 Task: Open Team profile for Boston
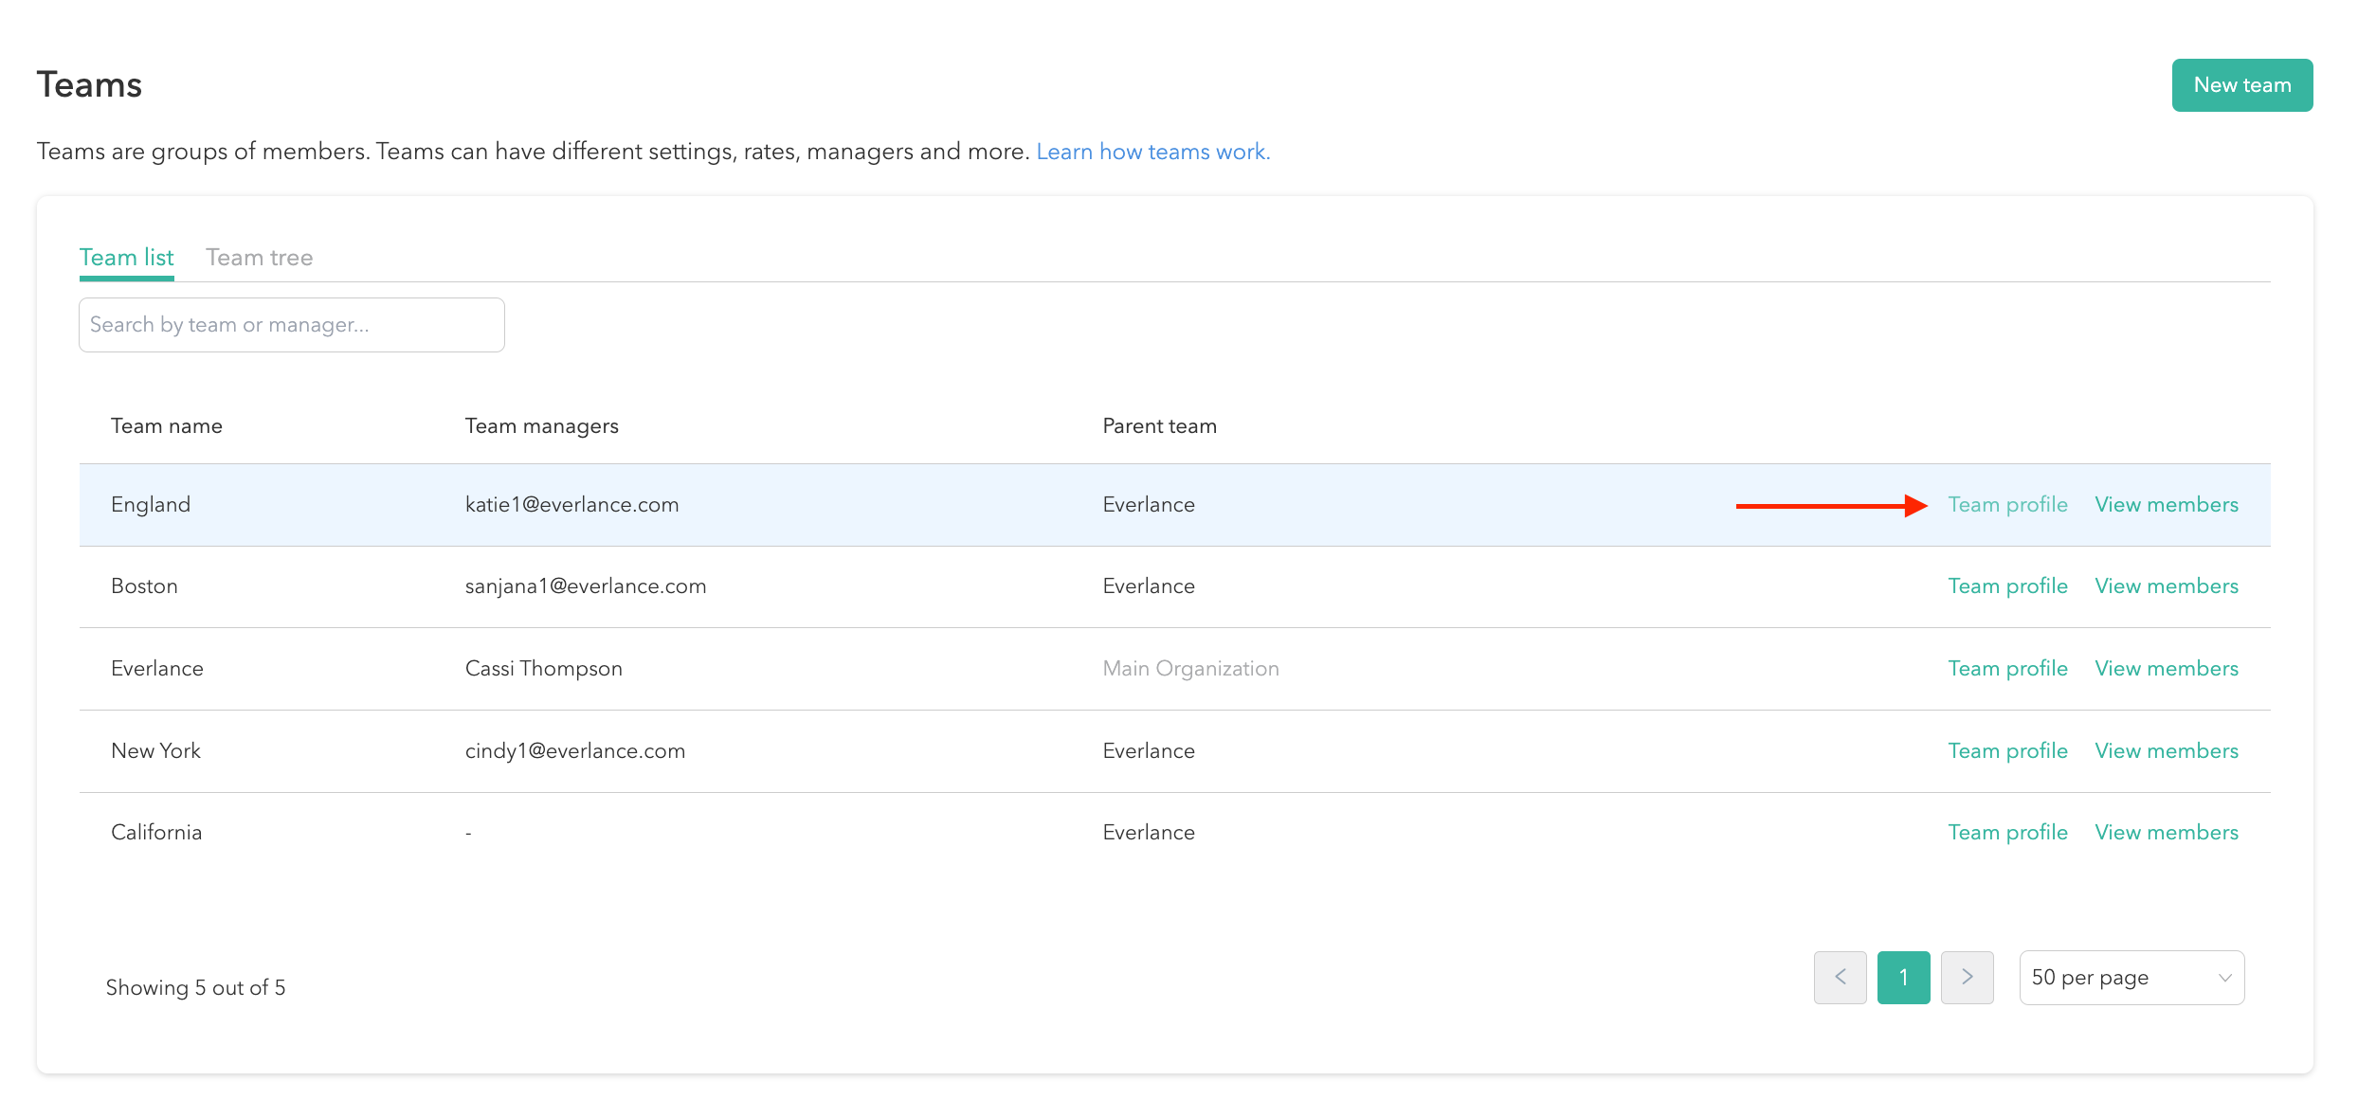(2007, 586)
